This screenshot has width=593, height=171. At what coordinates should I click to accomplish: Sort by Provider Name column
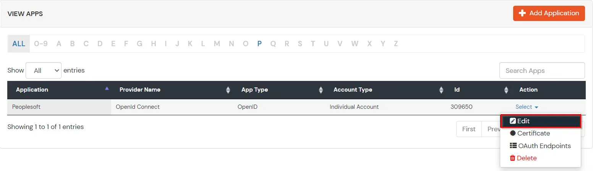[172, 90]
